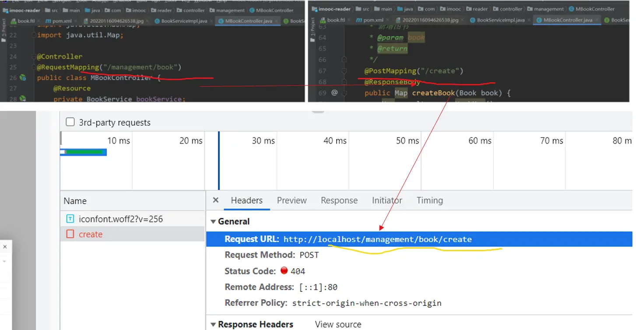The width and height of the screenshot is (636, 330).
Task: Click the red icon beside create request
Action: [70, 234]
